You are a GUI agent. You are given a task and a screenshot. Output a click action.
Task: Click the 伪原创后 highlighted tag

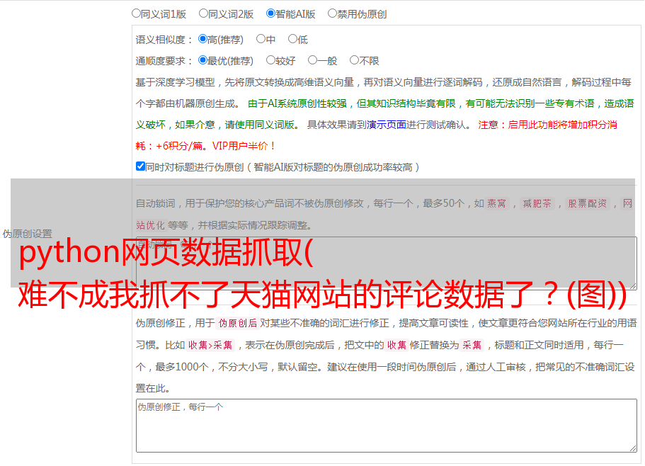click(x=238, y=323)
